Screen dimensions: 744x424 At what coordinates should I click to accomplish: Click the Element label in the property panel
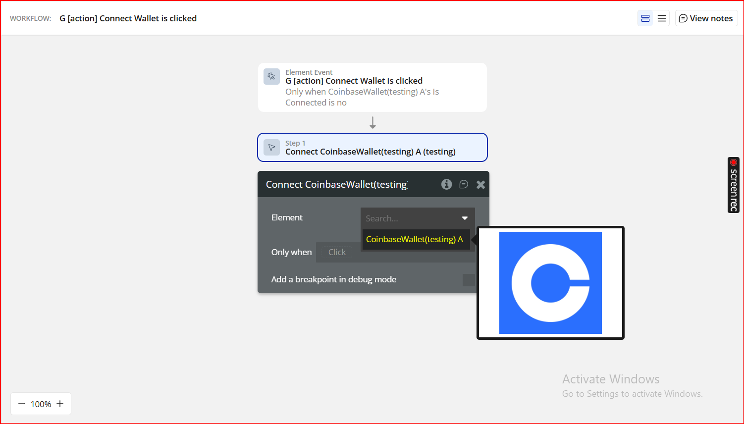click(287, 217)
